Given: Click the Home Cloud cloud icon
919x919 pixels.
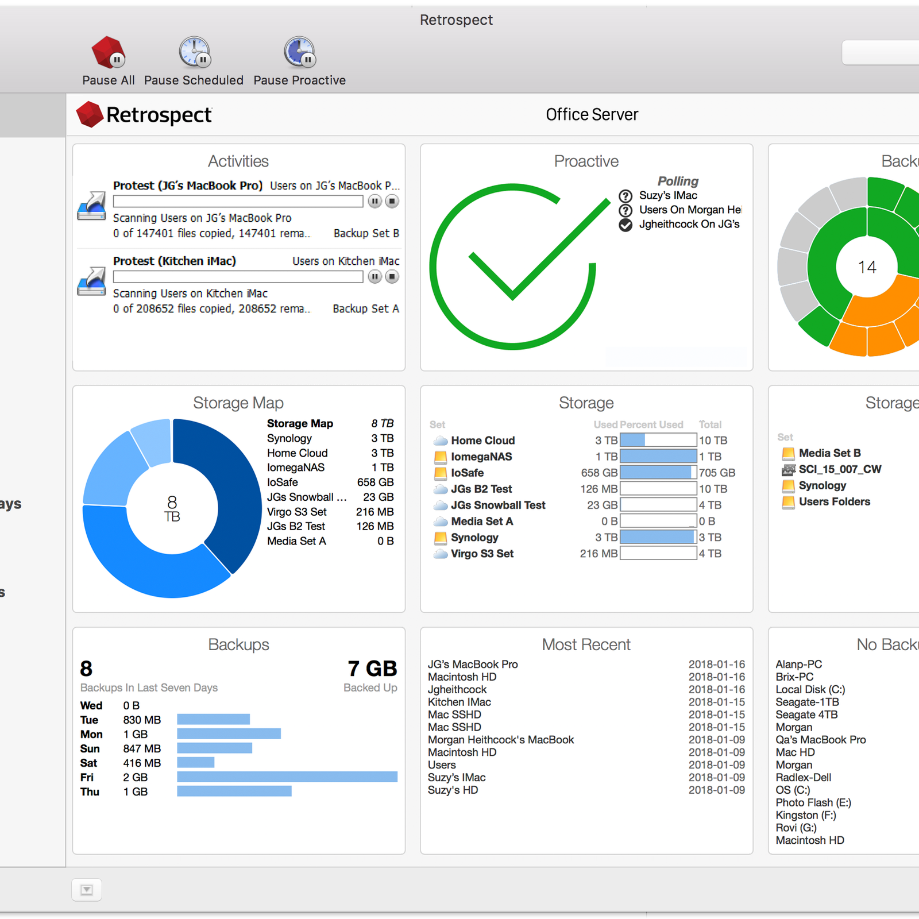Looking at the screenshot, I should coord(441,441).
